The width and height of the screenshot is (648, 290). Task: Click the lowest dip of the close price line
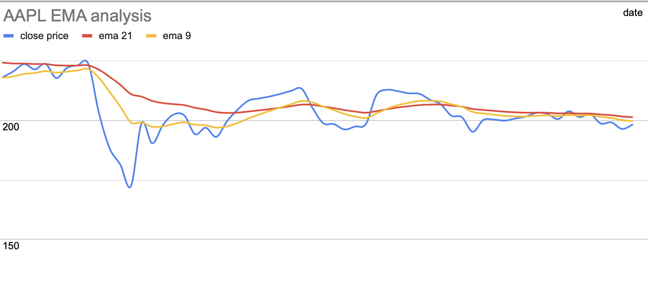(x=130, y=187)
